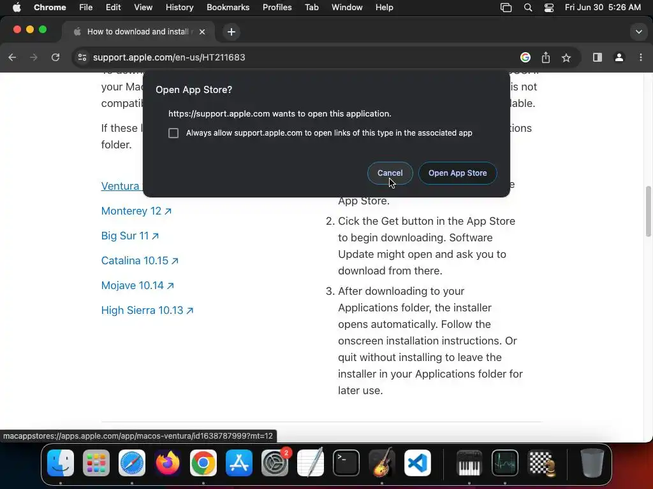
Task: Open the Mojave 10.14 link
Action: (x=138, y=285)
